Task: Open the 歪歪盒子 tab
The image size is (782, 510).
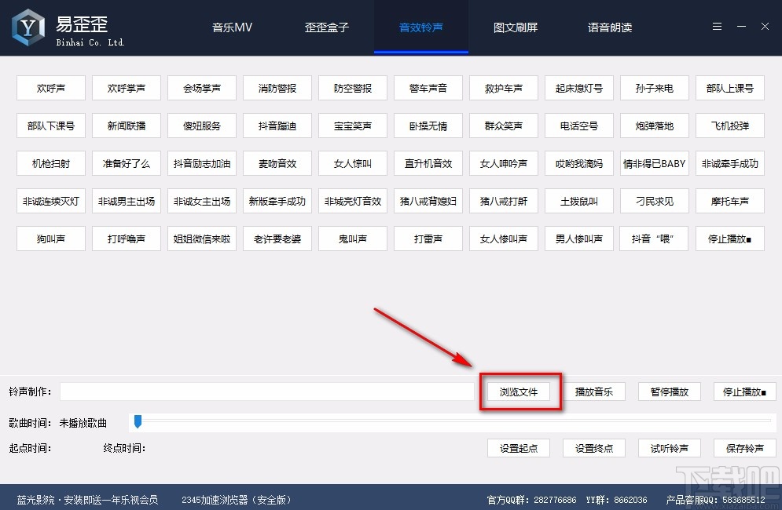Action: pos(326,26)
